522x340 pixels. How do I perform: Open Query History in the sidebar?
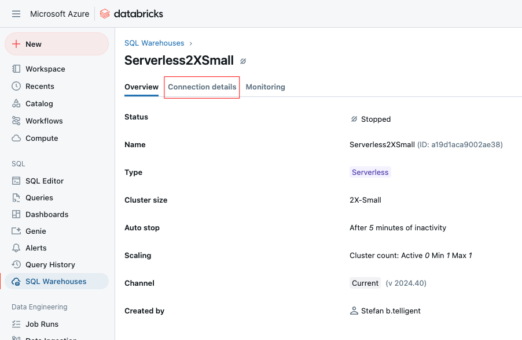[50, 264]
